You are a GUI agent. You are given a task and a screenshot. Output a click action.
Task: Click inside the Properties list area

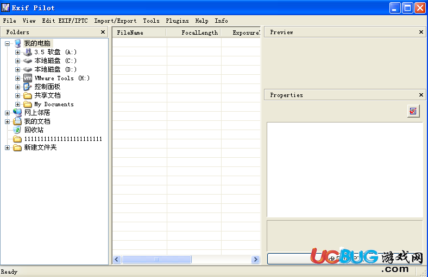pos(345,170)
